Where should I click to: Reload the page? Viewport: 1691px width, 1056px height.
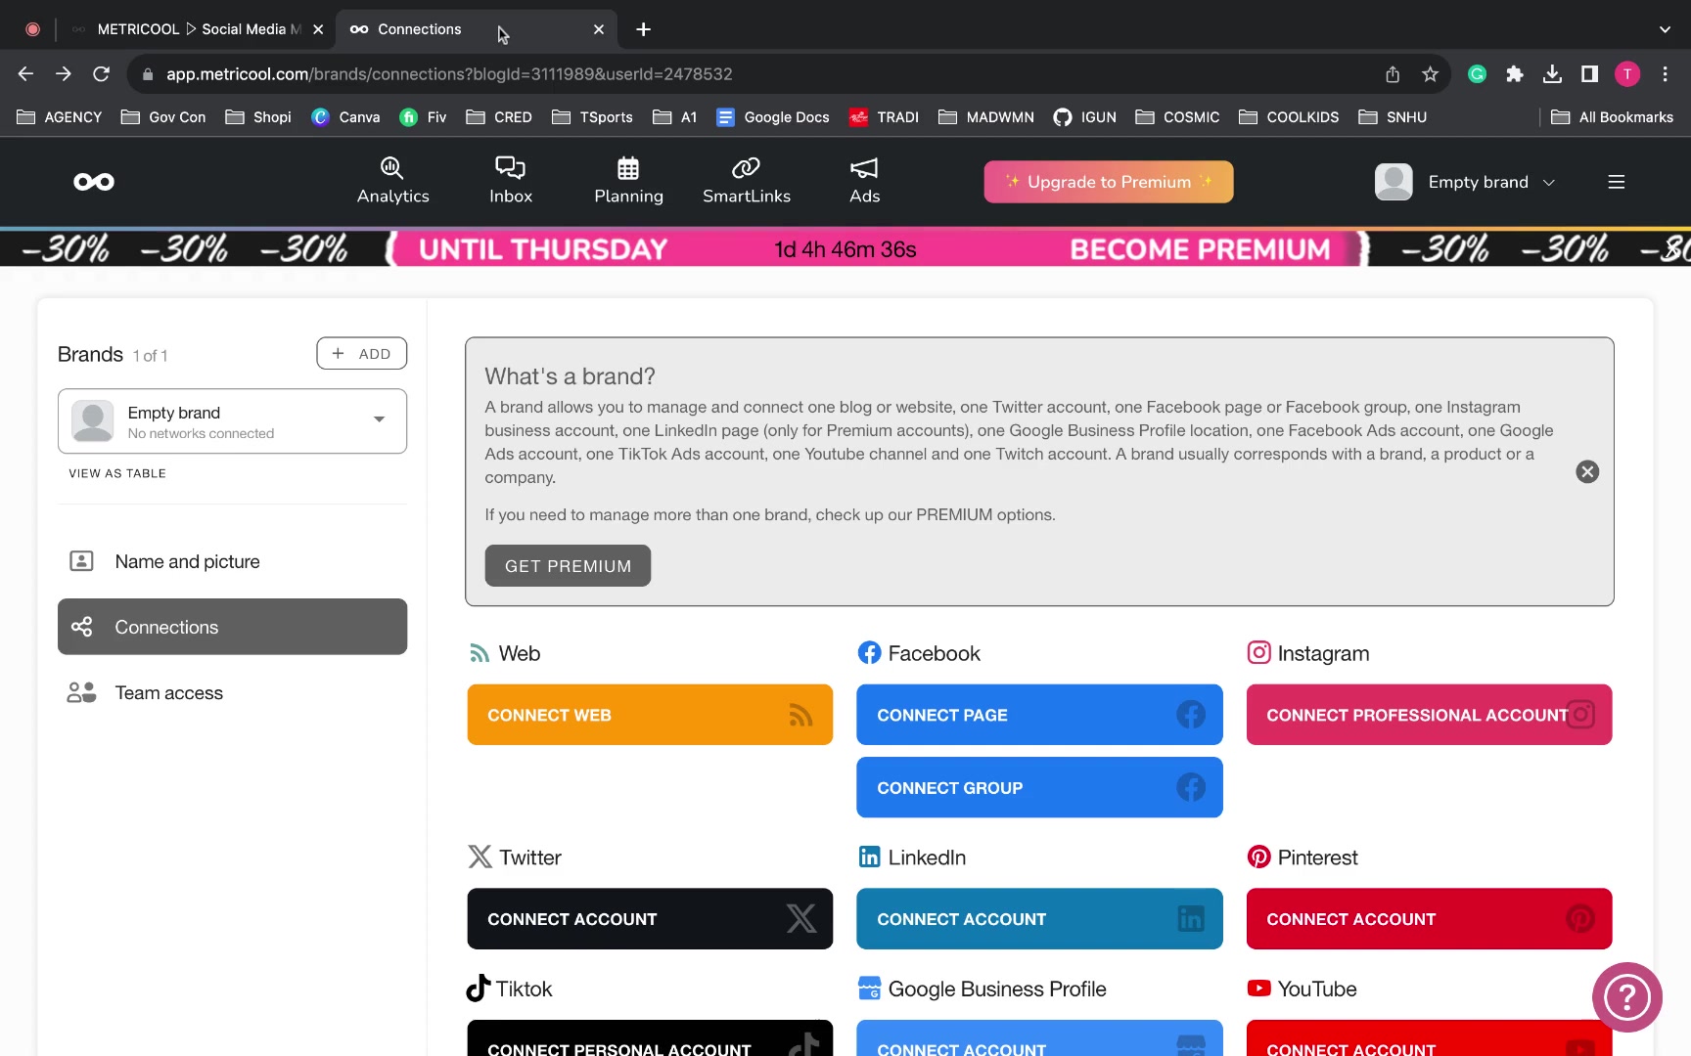(101, 74)
